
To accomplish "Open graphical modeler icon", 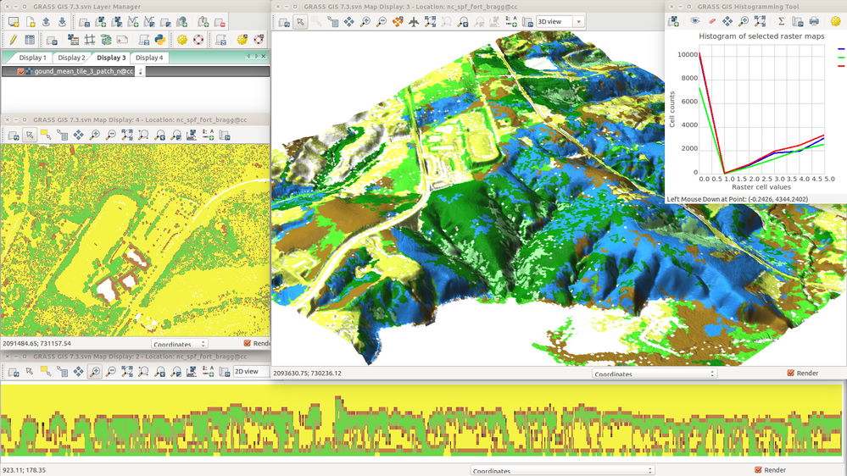I will (106, 40).
